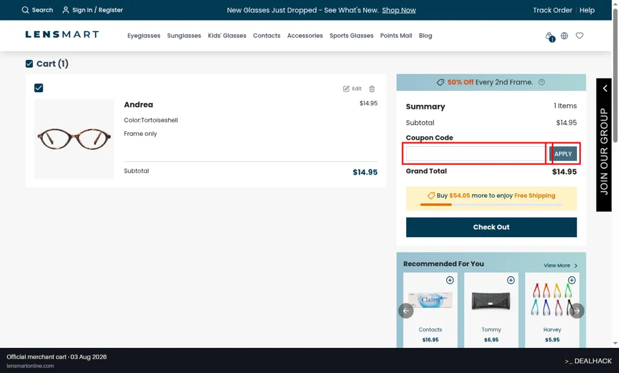Open shopping bag cart icon
This screenshot has width=619, height=373.
tap(549, 36)
